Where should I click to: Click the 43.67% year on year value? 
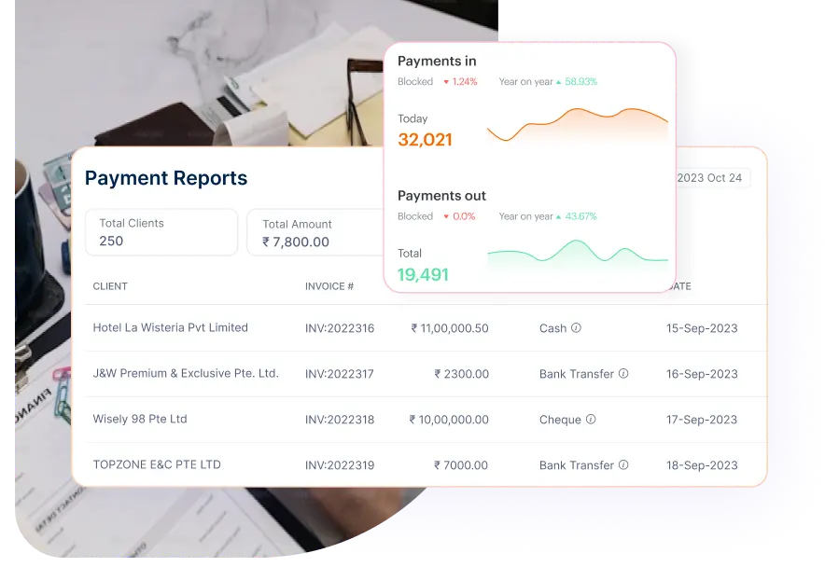coord(580,216)
